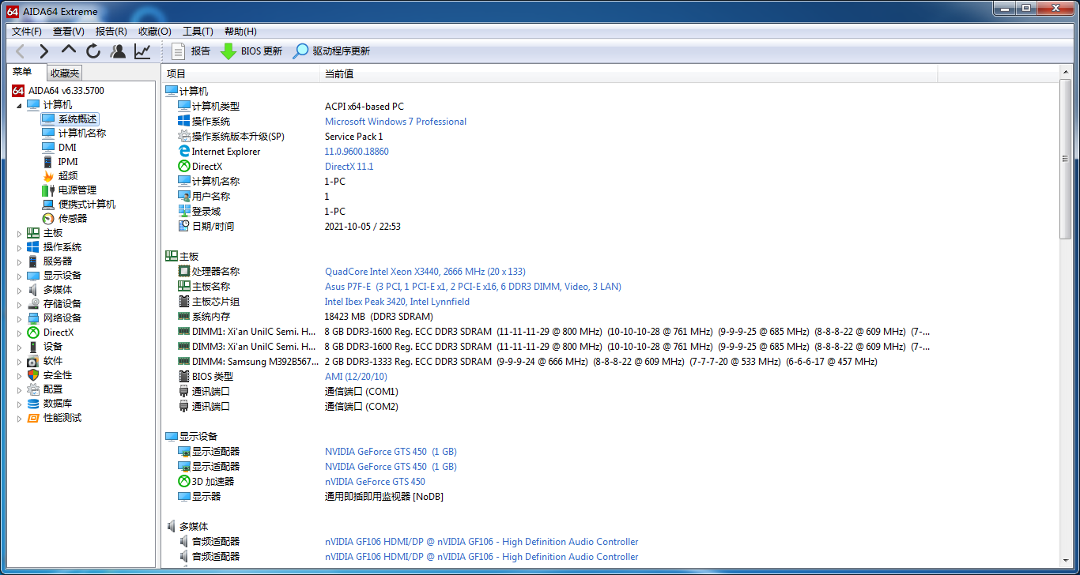Expand the 存储设备 tree node
The height and width of the screenshot is (575, 1080).
pyautogui.click(x=19, y=304)
